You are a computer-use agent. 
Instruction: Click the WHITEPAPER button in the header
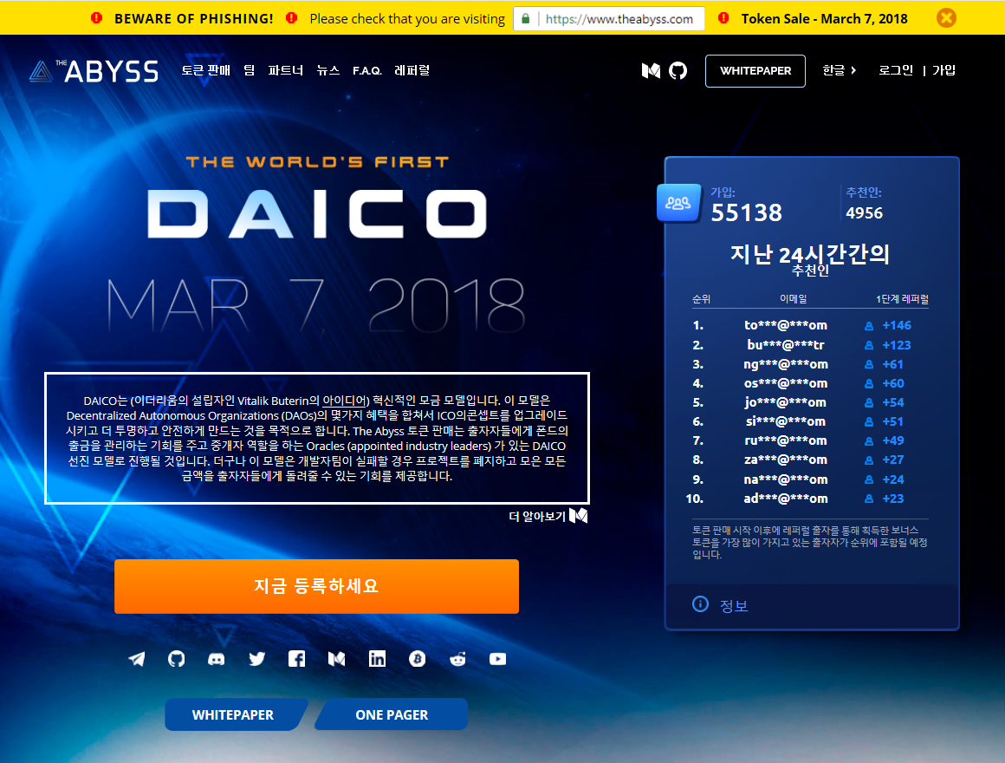pos(755,70)
